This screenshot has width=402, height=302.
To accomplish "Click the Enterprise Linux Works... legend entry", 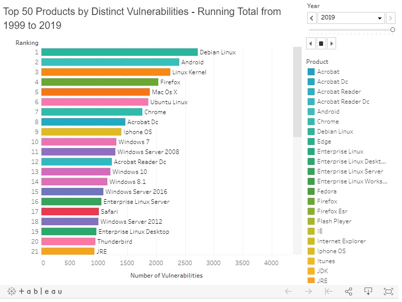I will pyautogui.click(x=348, y=181).
